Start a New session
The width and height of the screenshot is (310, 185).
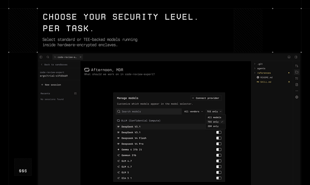tap(51, 85)
